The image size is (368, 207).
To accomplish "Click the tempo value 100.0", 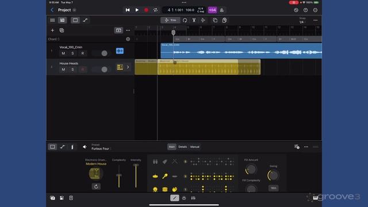I will 190,10.
